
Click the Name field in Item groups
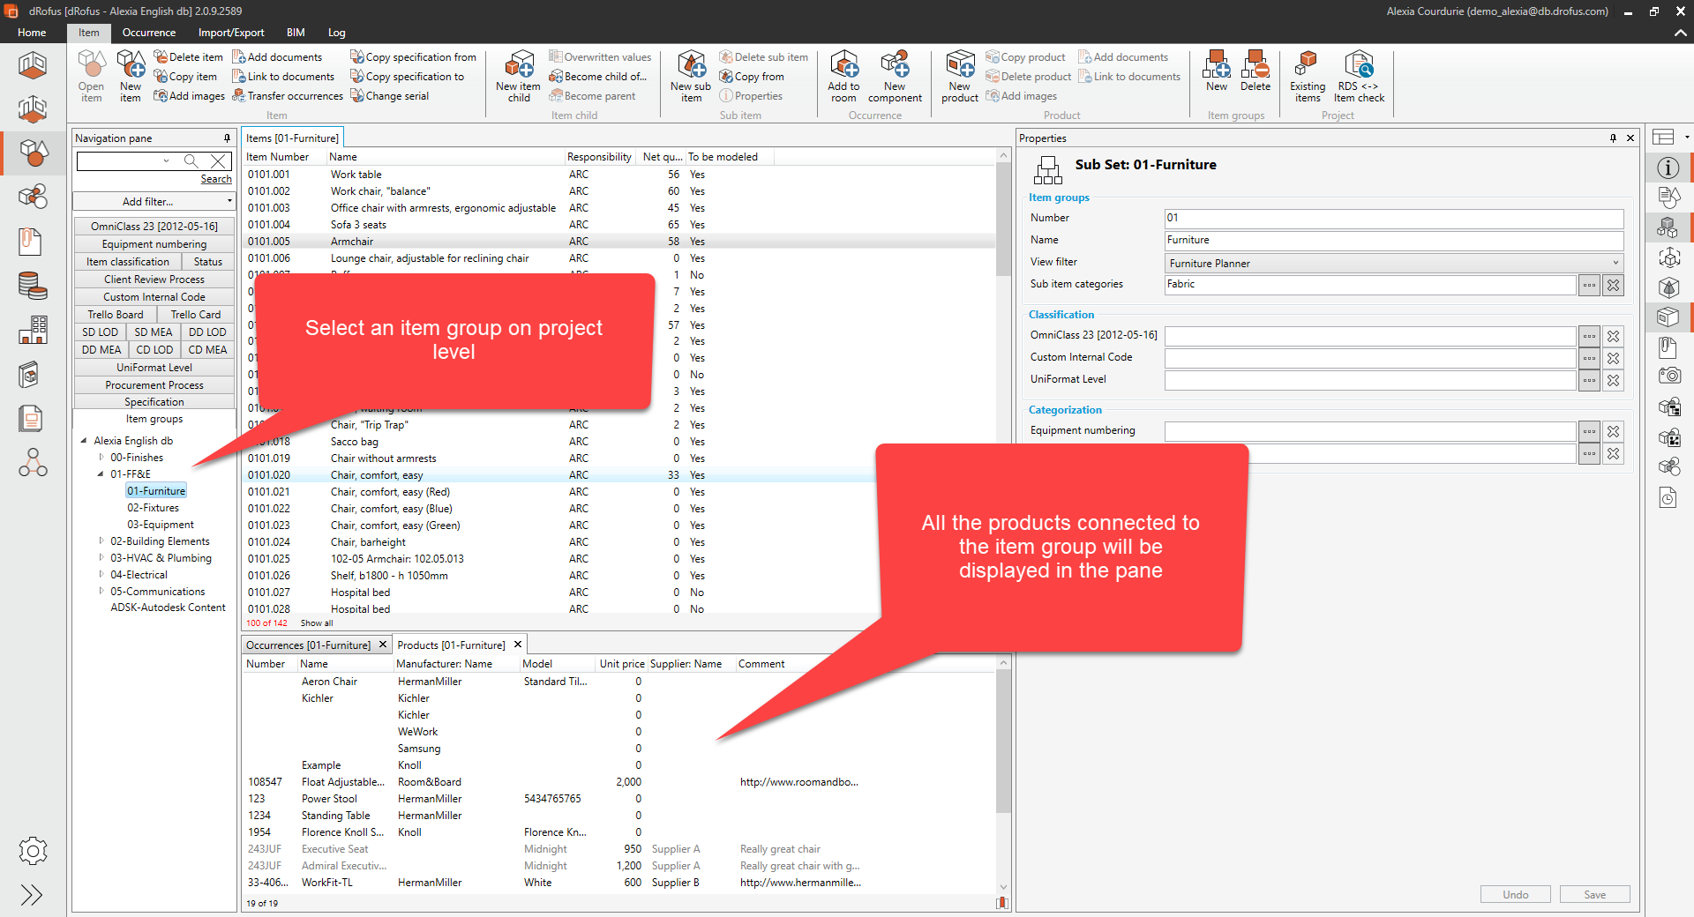[1393, 240]
